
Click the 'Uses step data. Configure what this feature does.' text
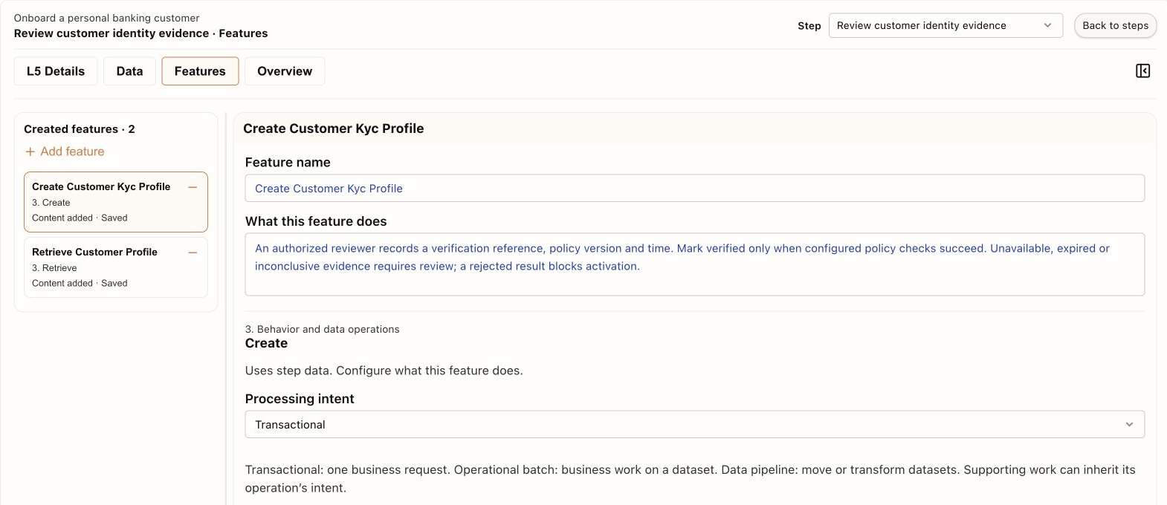384,371
